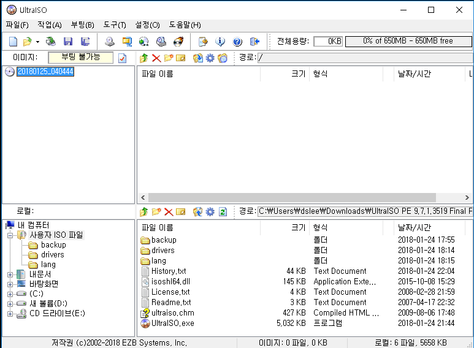474x348 pixels.
Task: Sort the local list by the 크기 header
Action: point(285,227)
